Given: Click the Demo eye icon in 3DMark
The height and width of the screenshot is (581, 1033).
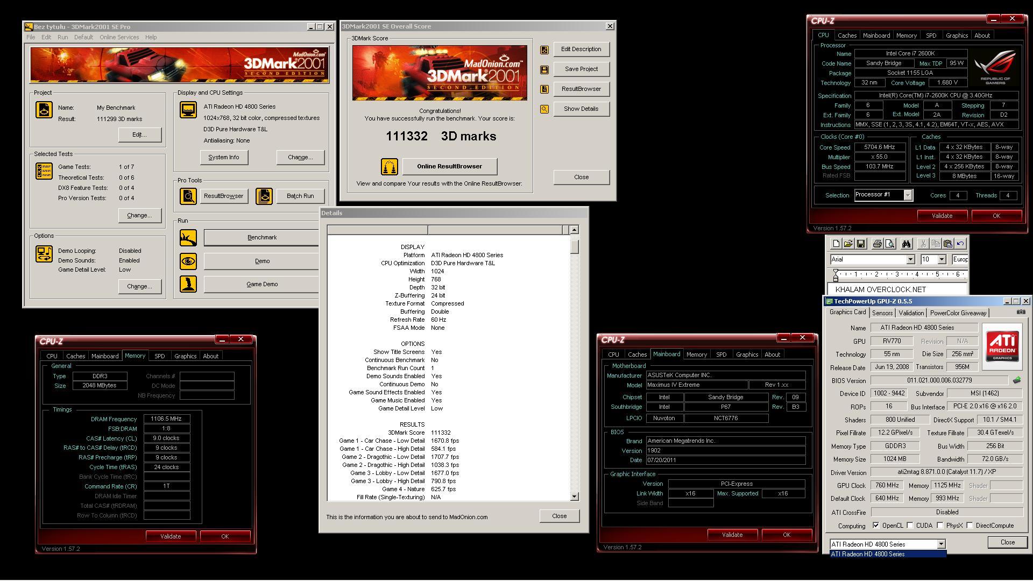Looking at the screenshot, I should [188, 261].
